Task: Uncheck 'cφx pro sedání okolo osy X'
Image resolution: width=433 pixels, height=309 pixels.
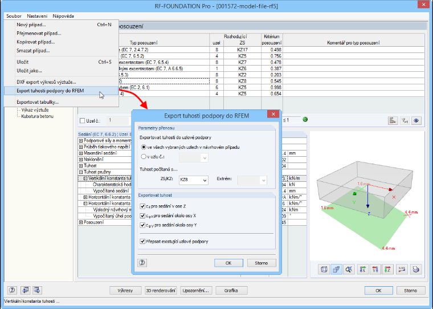Action: point(142,216)
